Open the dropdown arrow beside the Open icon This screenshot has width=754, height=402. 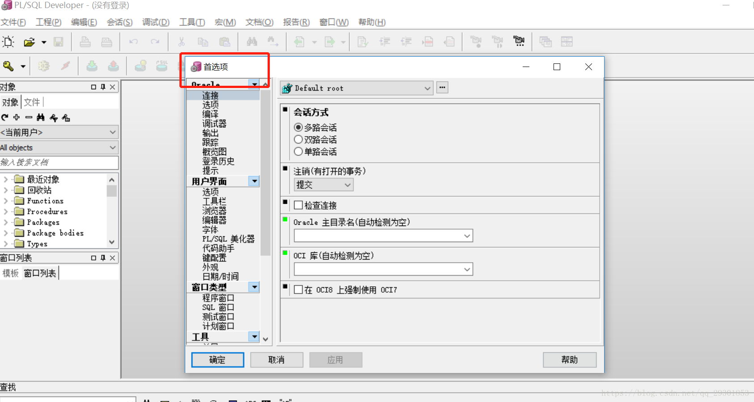pyautogui.click(x=44, y=42)
